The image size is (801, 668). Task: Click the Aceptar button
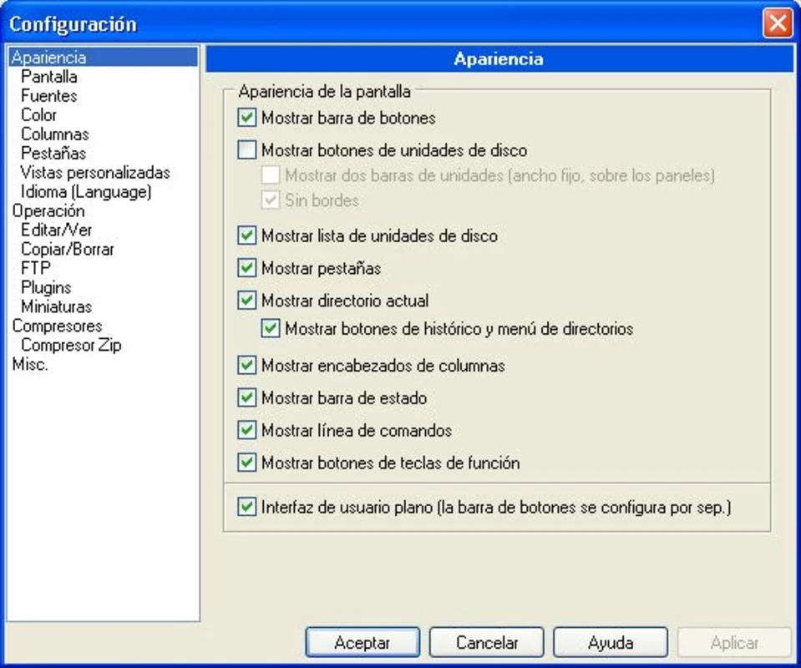362,643
